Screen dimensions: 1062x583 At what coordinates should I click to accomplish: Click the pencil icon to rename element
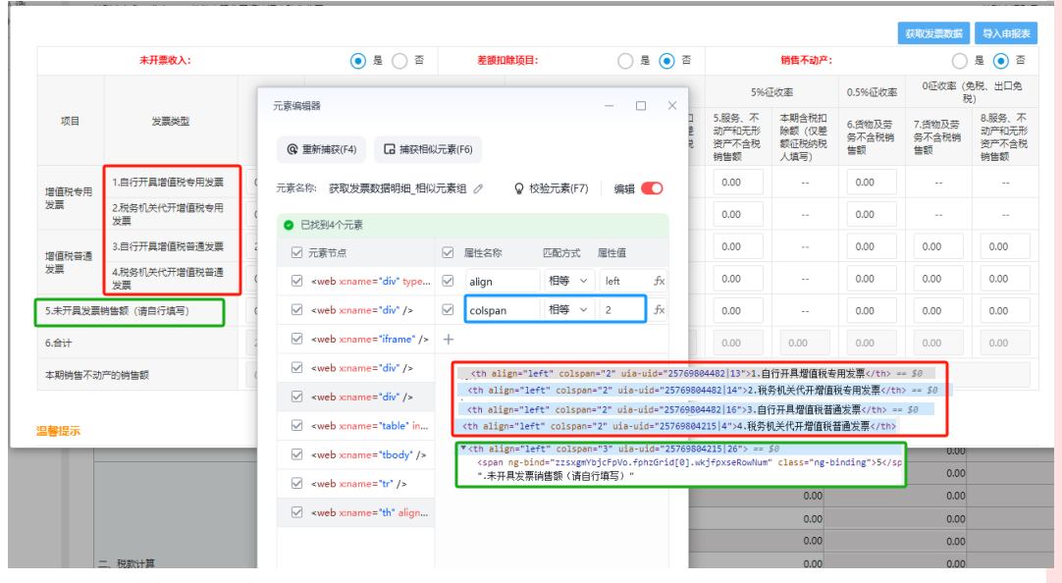[479, 188]
